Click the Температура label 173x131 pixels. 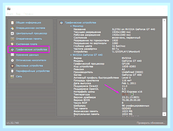pyautogui.click(x=82, y=95)
